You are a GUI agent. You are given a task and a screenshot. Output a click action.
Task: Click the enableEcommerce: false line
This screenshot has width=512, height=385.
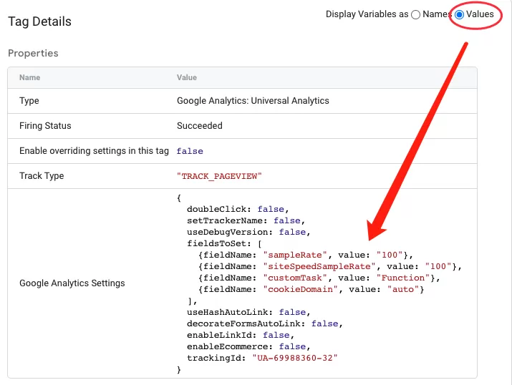(x=248, y=346)
